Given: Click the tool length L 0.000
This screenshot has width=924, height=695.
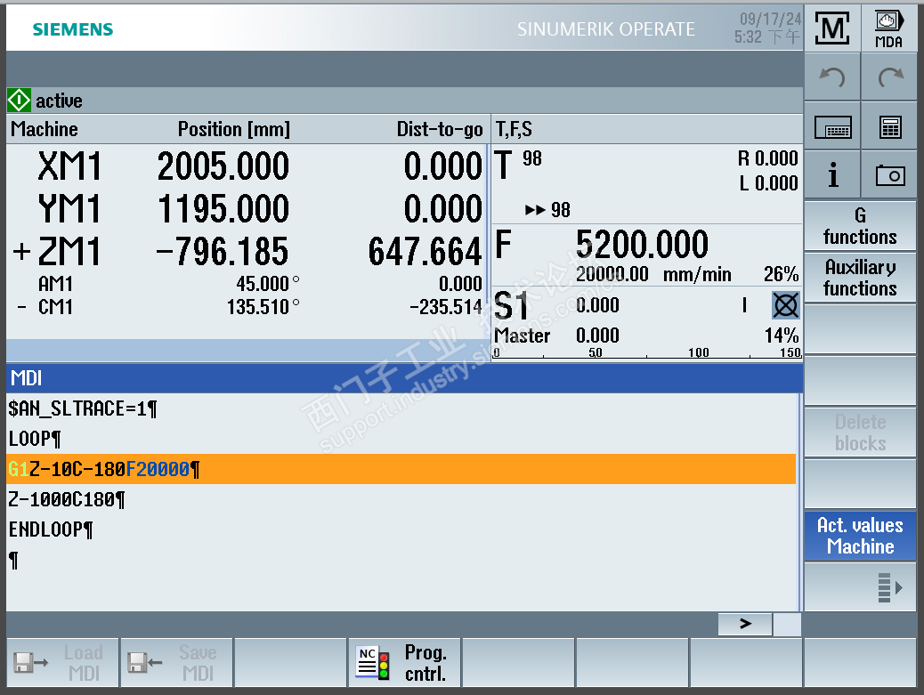Looking at the screenshot, I should coord(768,183).
